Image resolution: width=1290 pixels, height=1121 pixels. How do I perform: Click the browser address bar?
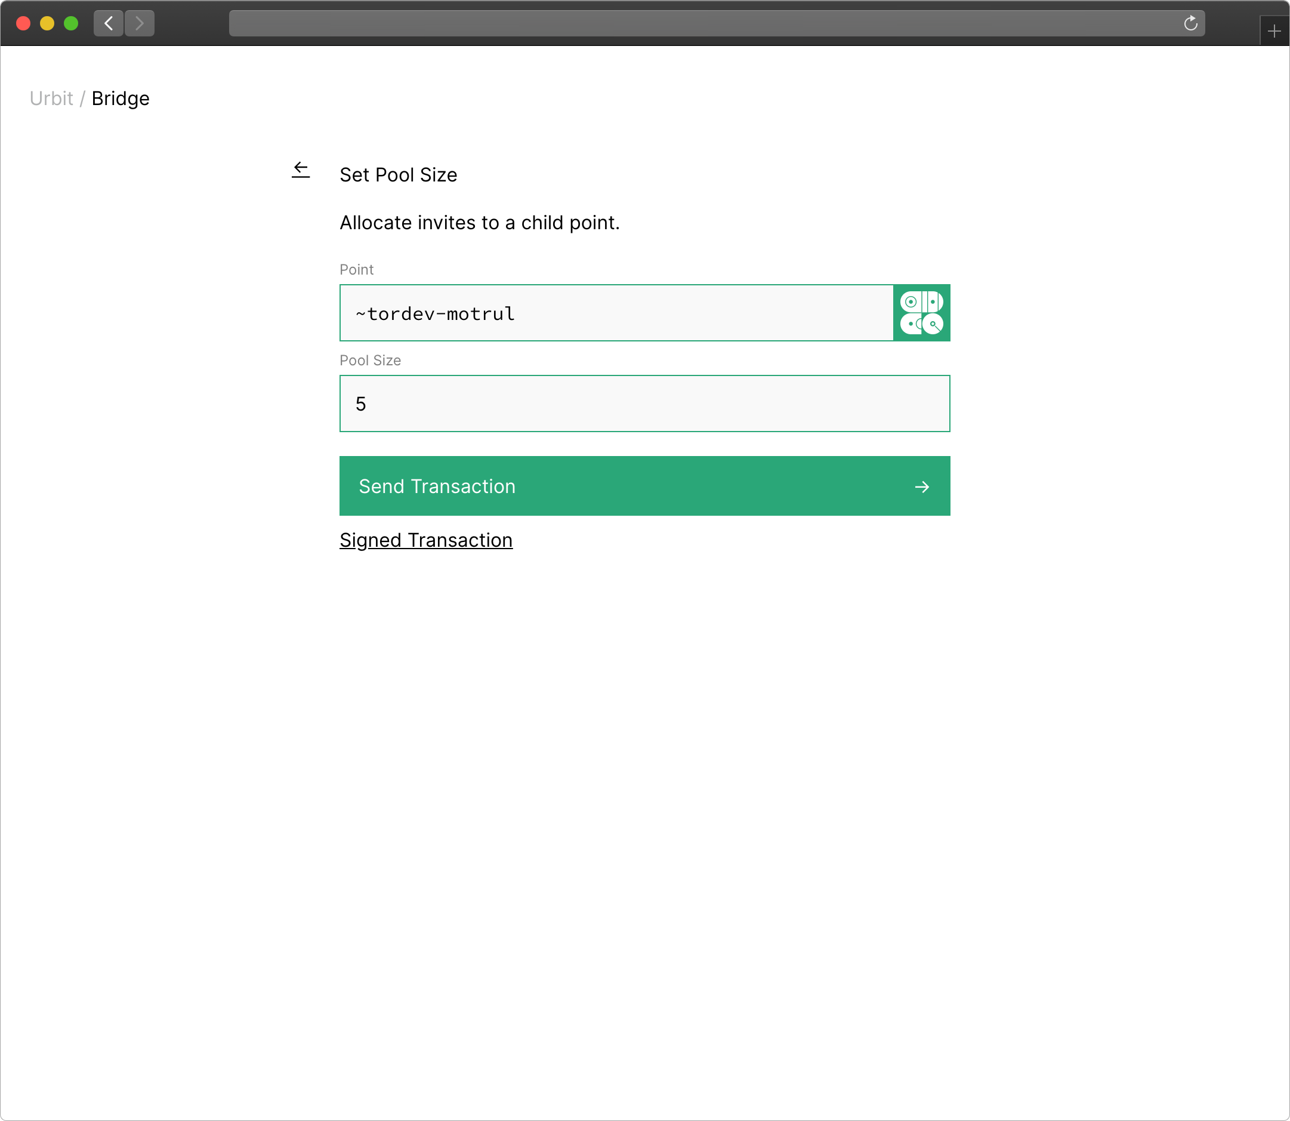point(700,23)
